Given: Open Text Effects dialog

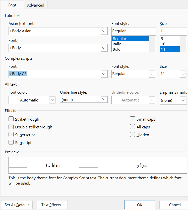Looking at the screenshot, I should [x=52, y=205].
